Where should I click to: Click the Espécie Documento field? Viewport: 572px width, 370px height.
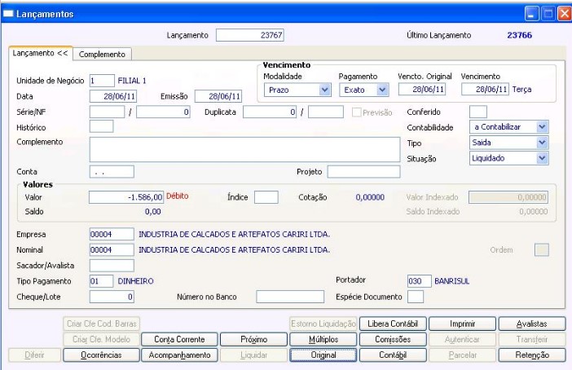[416, 297]
